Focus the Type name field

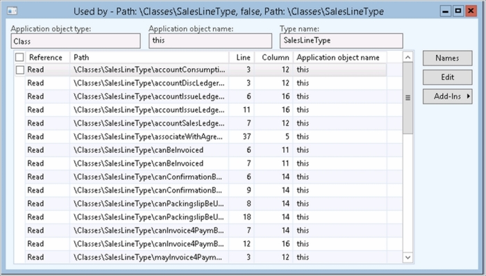click(x=342, y=41)
